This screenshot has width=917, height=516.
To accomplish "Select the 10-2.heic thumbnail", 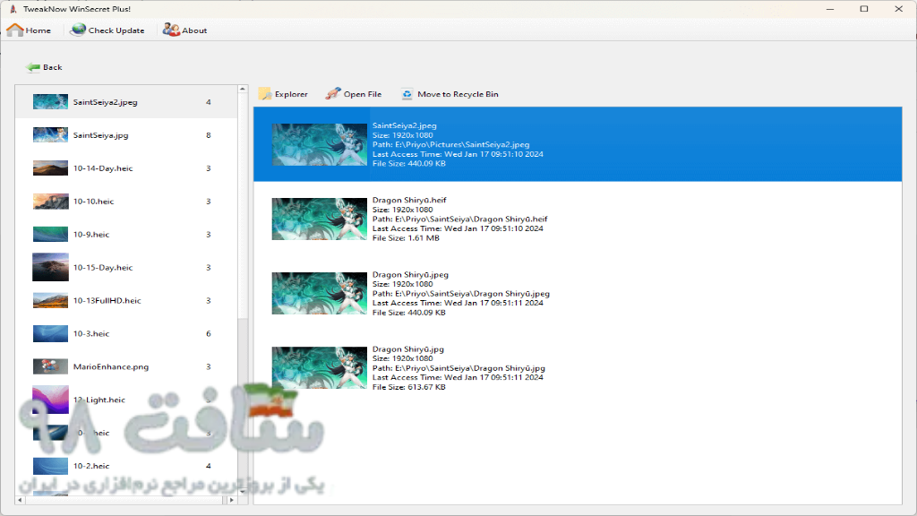I will 50,466.
